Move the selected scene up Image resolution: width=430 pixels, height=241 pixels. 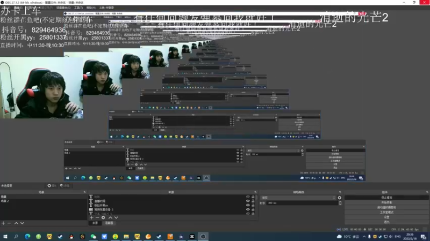pyautogui.click(x=16, y=223)
